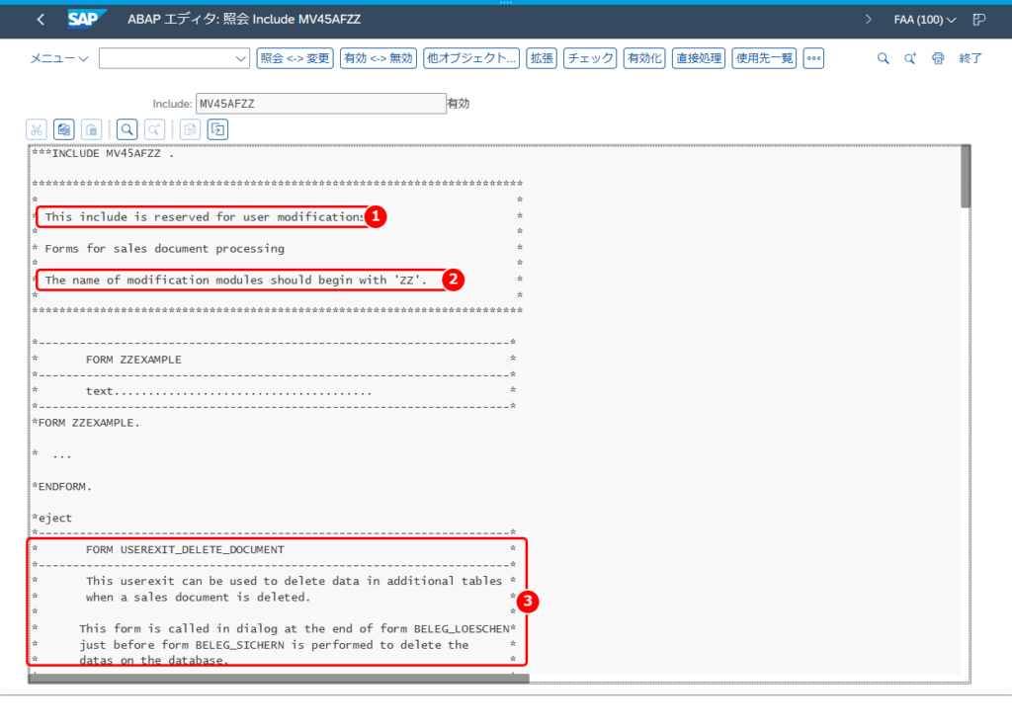Viewport: 1012px width, 728px height.
Task: Toggle 照会 <-> 変更 display/change mode
Action: [295, 58]
